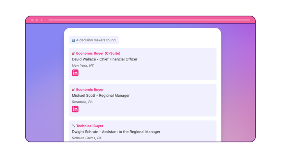Click the triangle icon in the window title bar
Screen dimensions: 281x158
pyautogui.click(x=42, y=20)
